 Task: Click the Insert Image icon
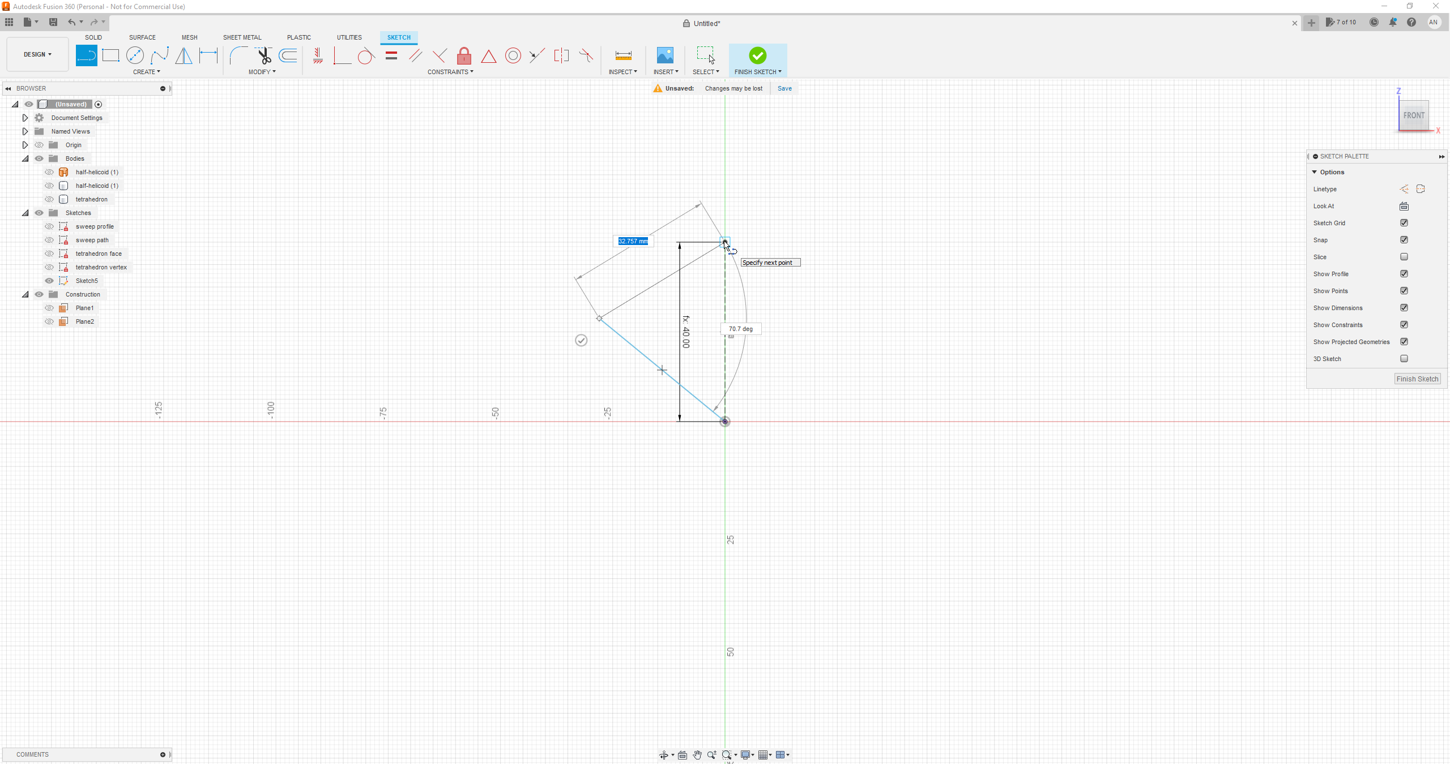pos(665,55)
